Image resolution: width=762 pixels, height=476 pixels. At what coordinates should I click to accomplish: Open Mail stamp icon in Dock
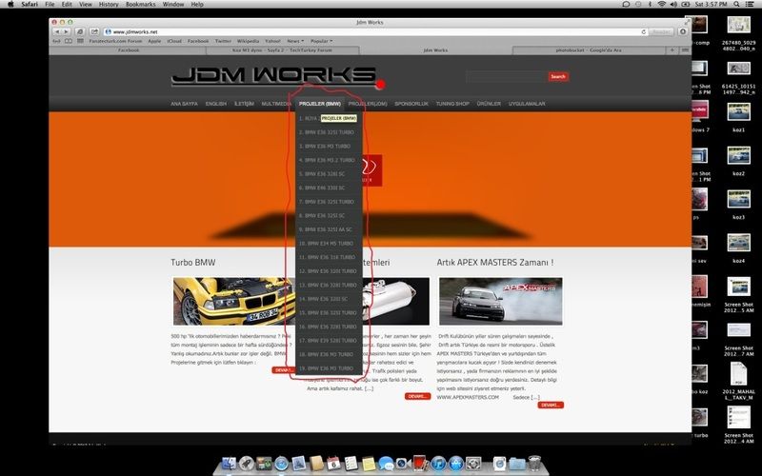pyautogui.click(x=299, y=464)
